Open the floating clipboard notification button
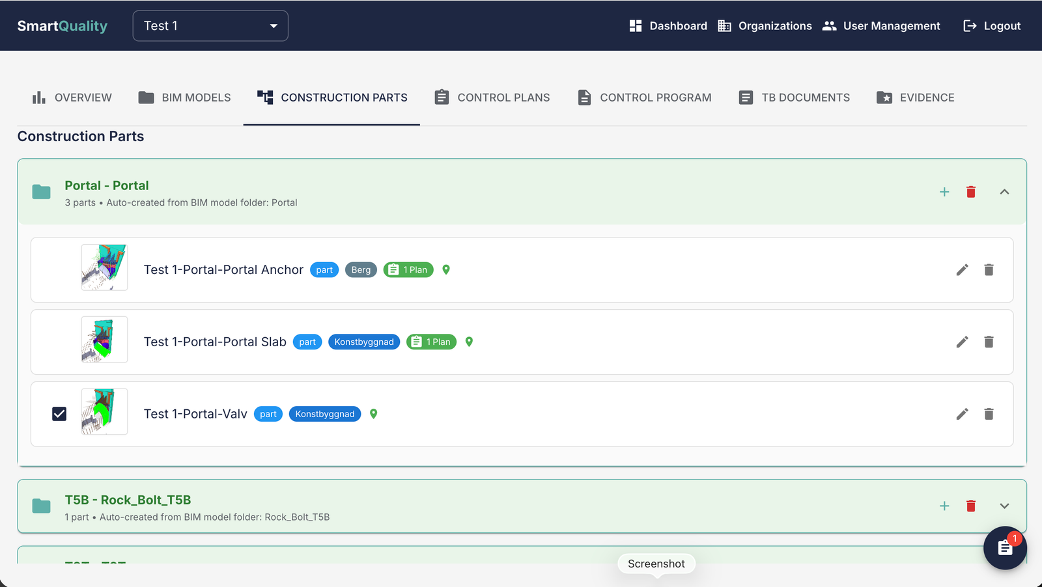1042x587 pixels. tap(1005, 548)
